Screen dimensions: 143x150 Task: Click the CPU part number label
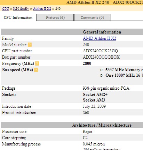click(x=17, y=51)
